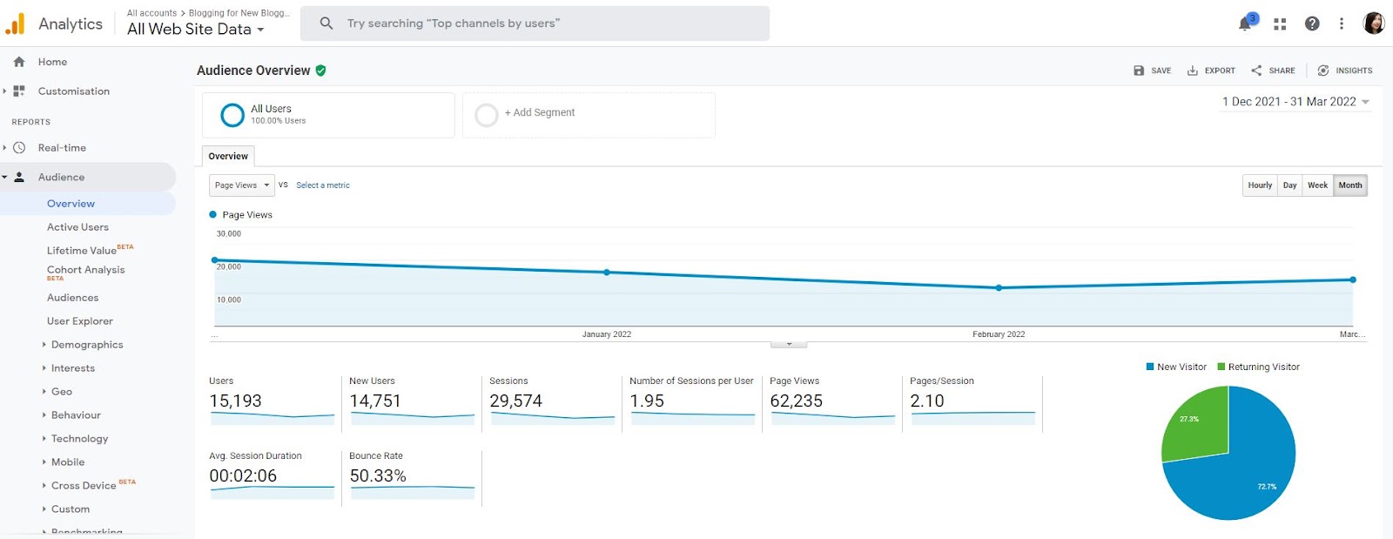This screenshot has height=539, width=1393.
Task: Click the Home icon in sidebar
Action: click(x=19, y=62)
